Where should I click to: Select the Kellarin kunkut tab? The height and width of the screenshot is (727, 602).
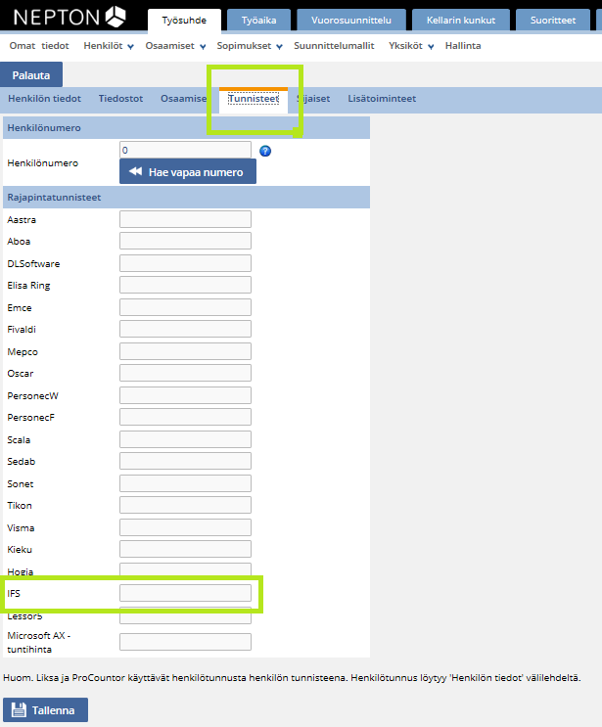click(461, 21)
